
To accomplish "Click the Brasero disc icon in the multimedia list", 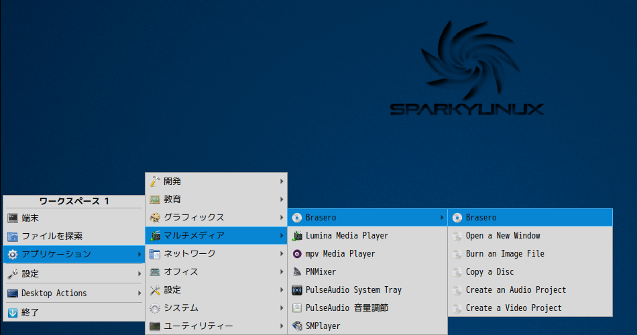I will pyautogui.click(x=297, y=218).
